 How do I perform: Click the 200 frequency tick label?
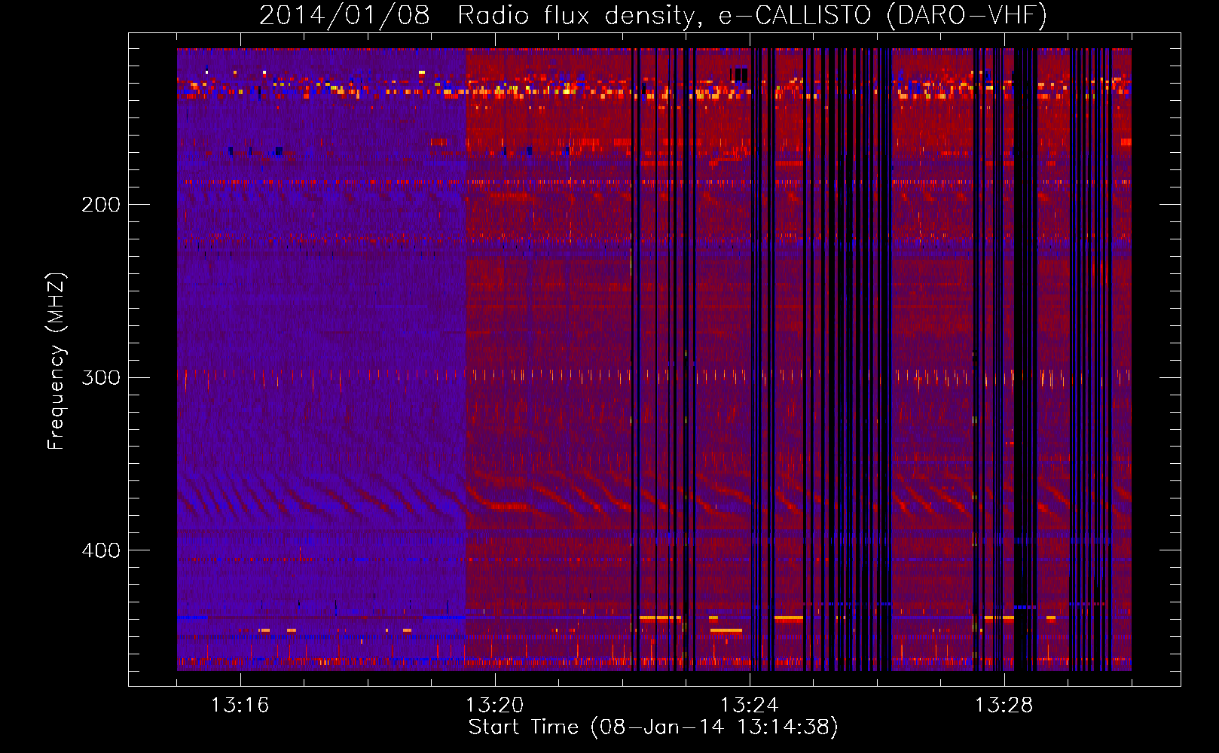pos(101,204)
